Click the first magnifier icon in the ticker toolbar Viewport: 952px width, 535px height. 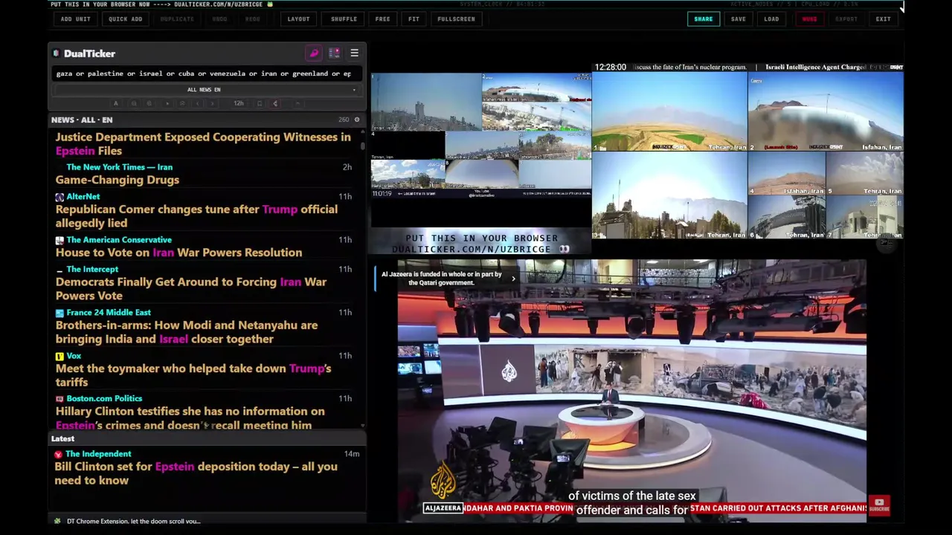click(x=134, y=103)
